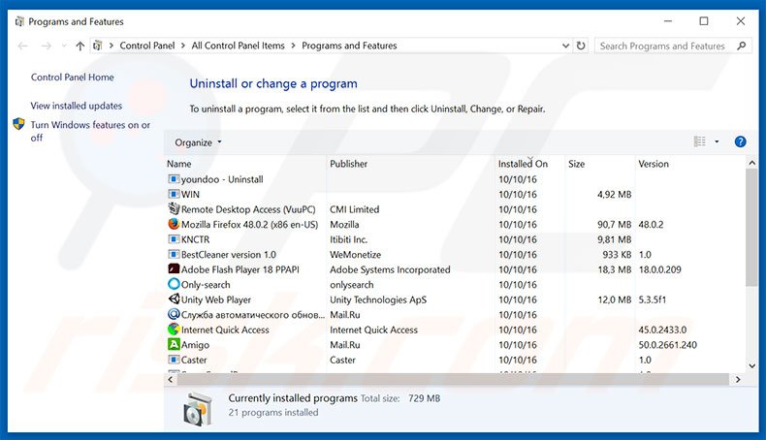Click version 45.0.2433.0 cell
This screenshot has width=766, height=440.
click(x=662, y=330)
